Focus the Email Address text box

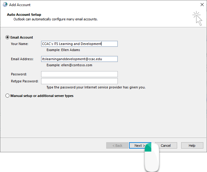[79, 59]
